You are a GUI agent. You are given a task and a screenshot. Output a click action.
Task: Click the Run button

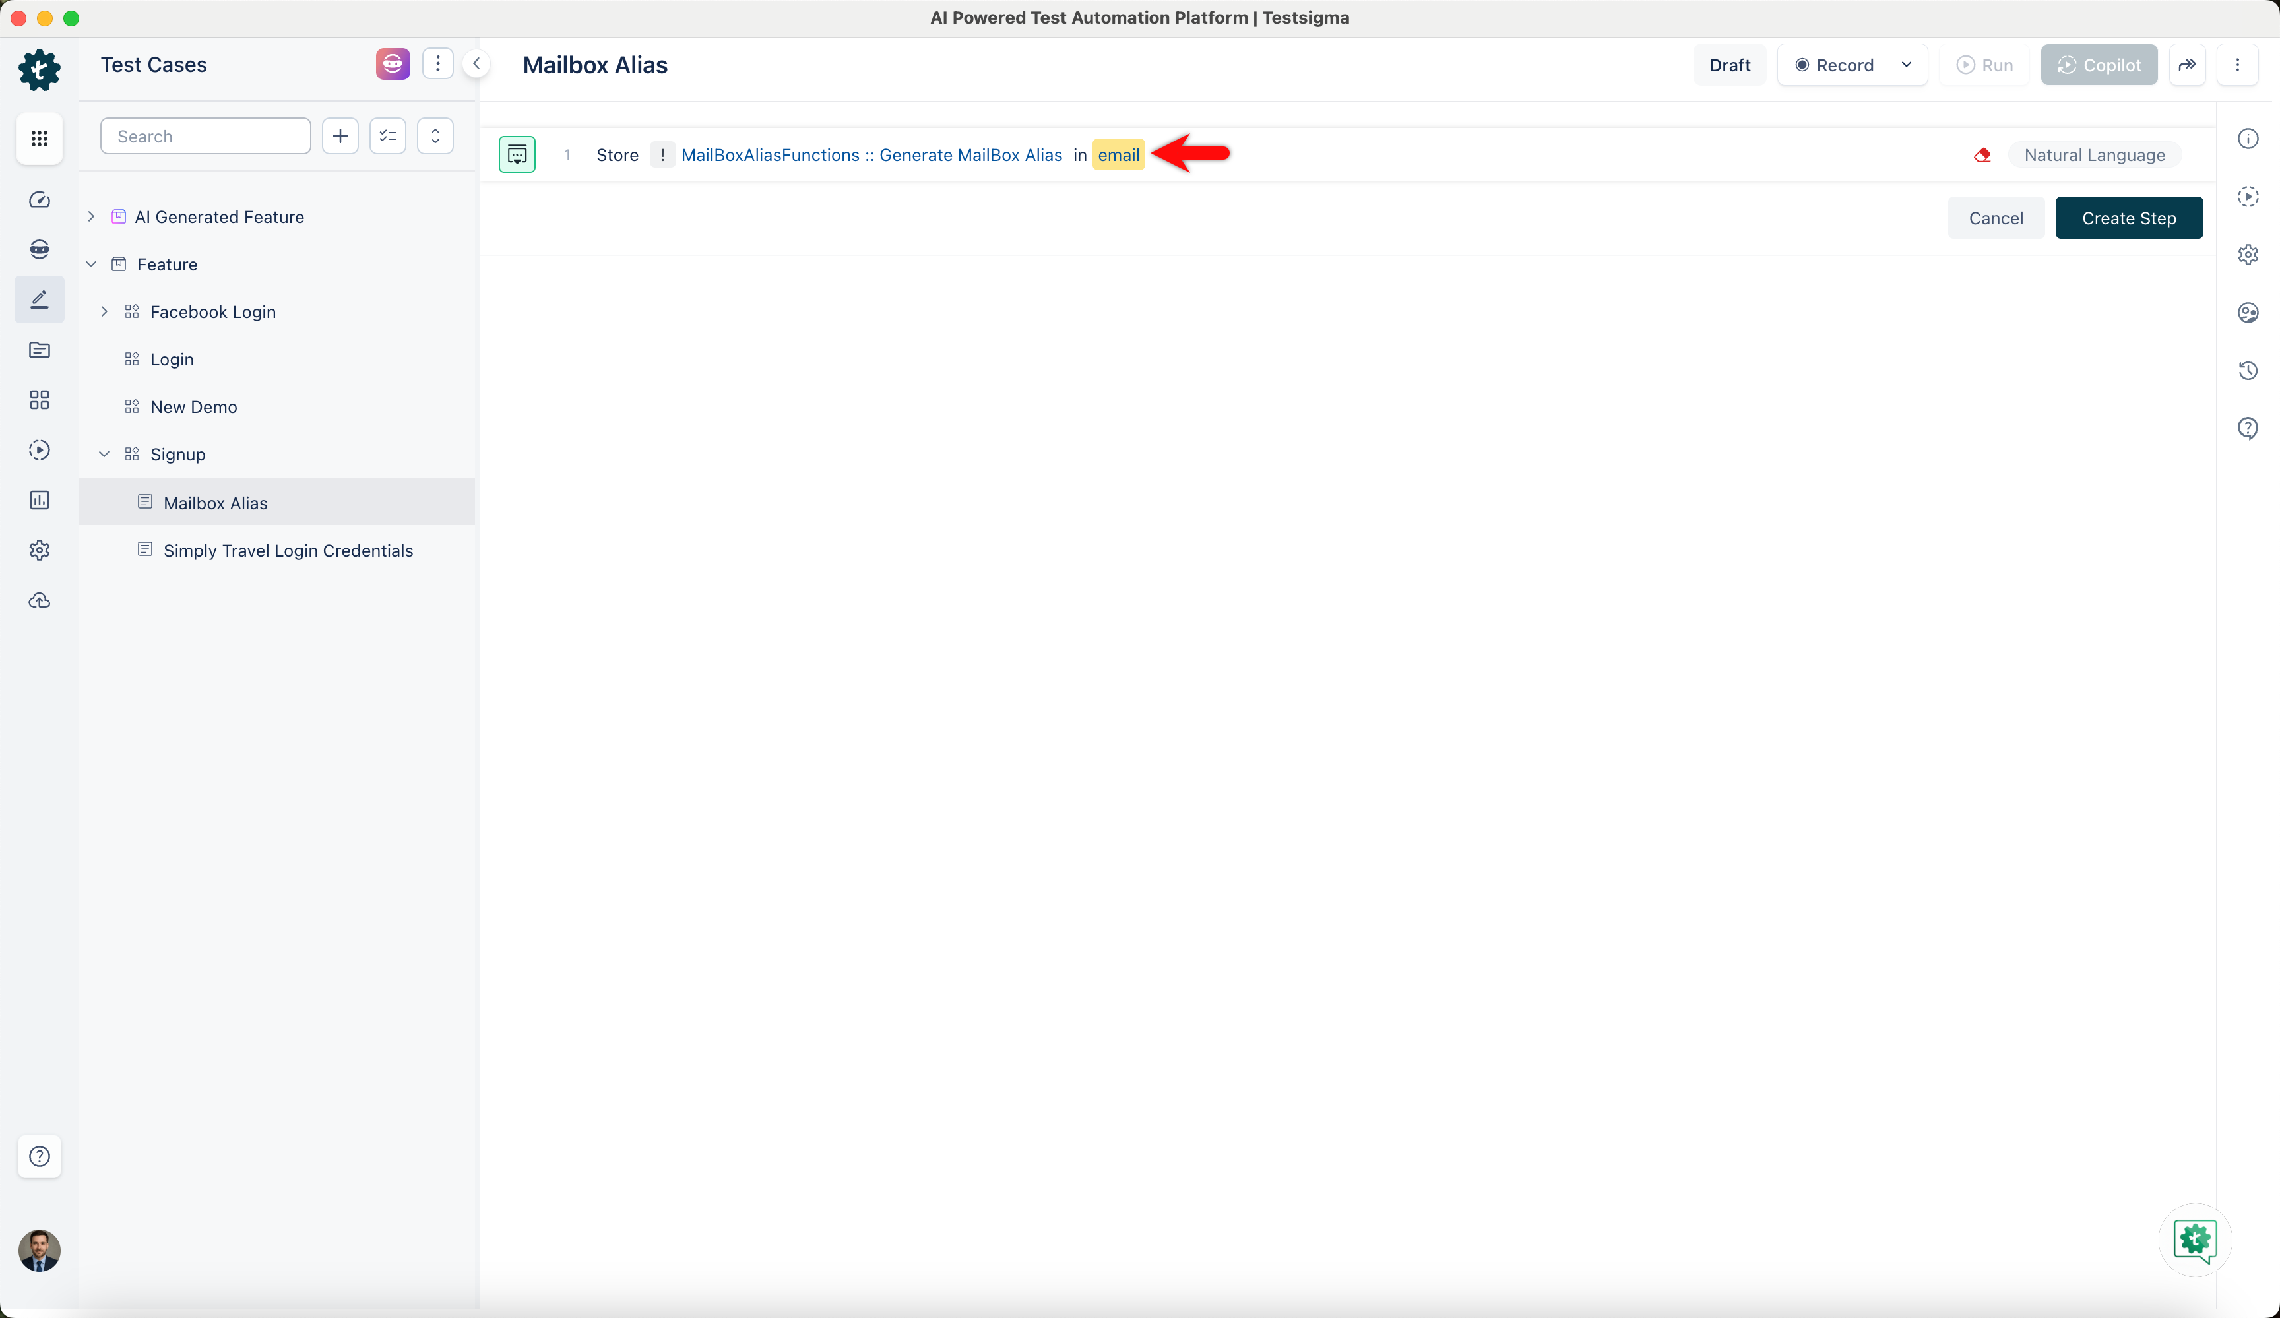(1984, 65)
